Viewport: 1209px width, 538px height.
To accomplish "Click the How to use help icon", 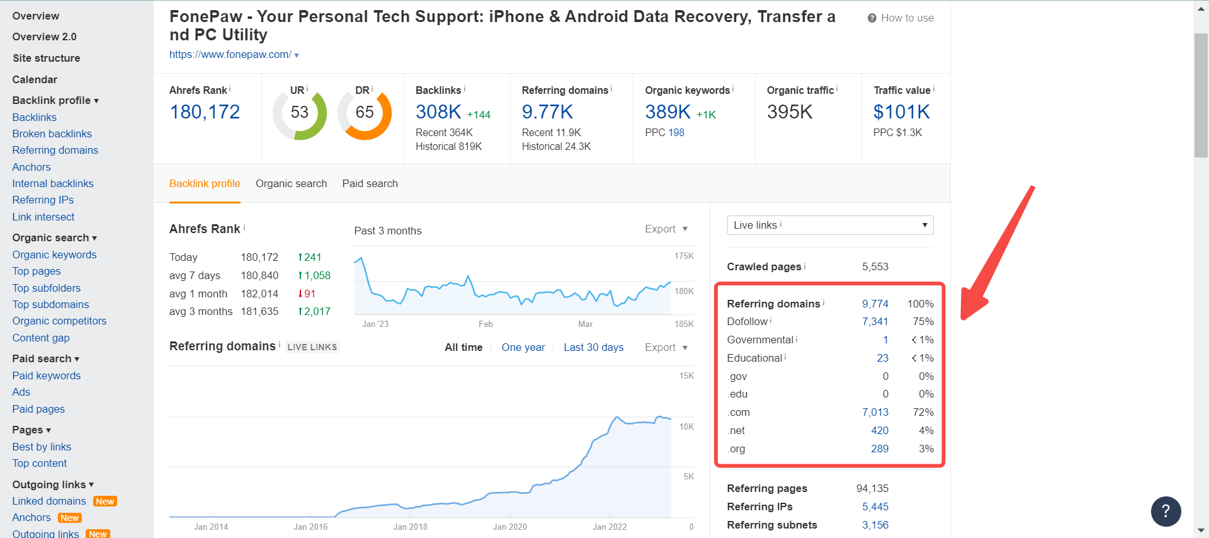I will tap(872, 18).
